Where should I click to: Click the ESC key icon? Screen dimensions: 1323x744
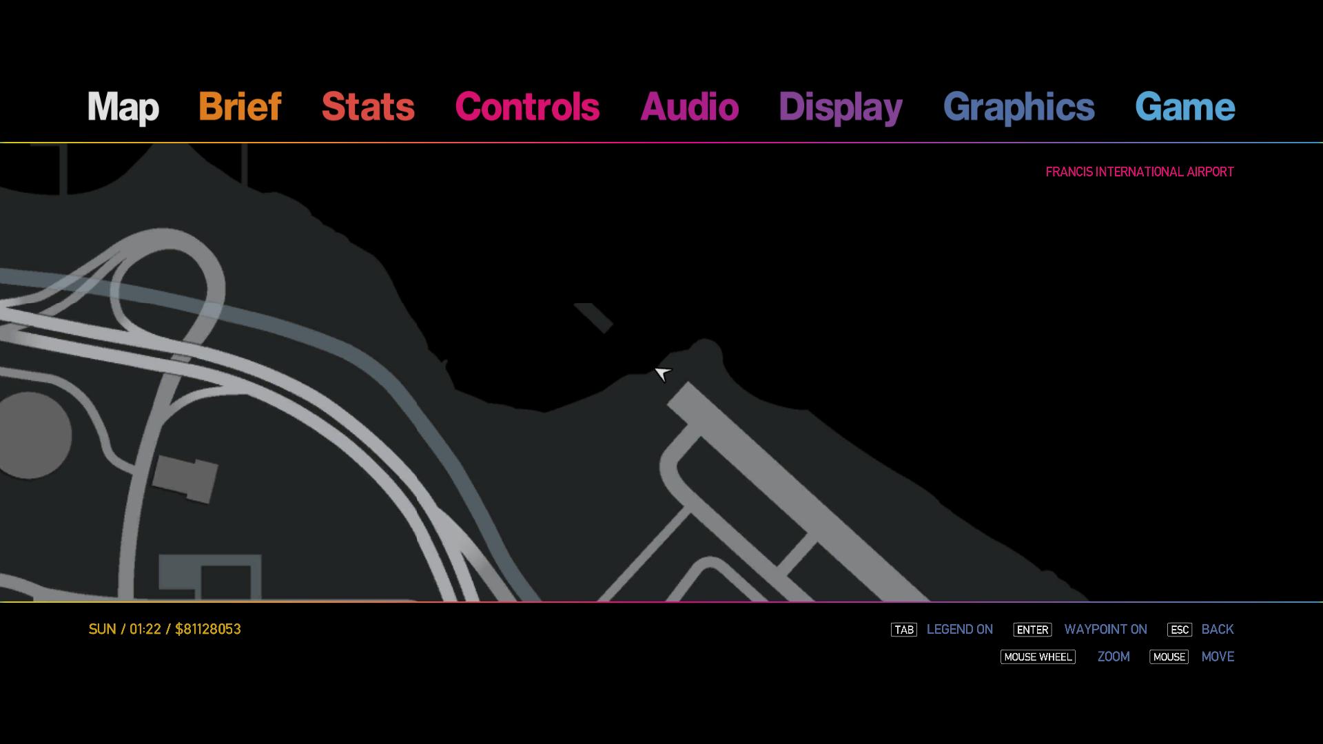pyautogui.click(x=1179, y=630)
